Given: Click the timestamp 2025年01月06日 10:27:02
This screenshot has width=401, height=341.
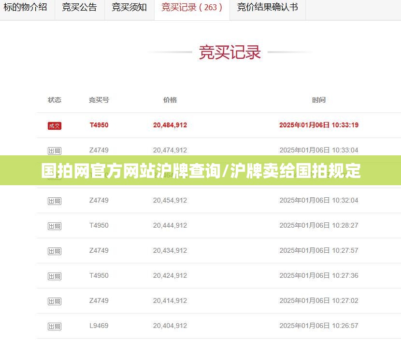Looking at the screenshot, I should pyautogui.click(x=319, y=300).
